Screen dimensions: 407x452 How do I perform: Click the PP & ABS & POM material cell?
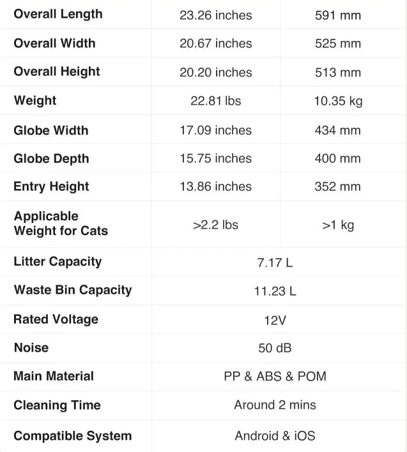pyautogui.click(x=275, y=376)
